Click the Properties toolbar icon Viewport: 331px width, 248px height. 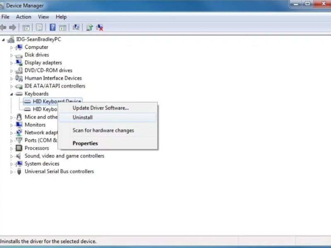[x=39, y=28]
